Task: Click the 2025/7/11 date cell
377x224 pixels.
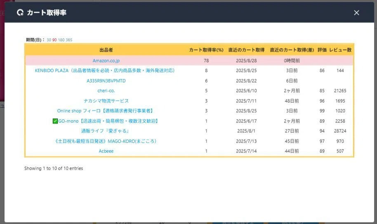Action: [246, 101]
